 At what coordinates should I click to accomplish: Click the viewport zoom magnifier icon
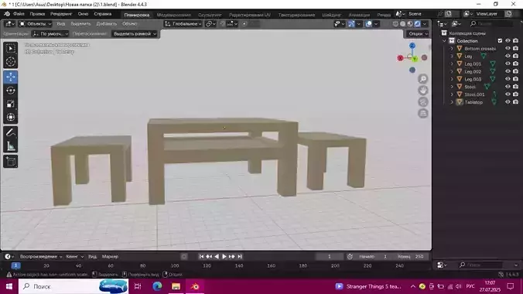coord(423,79)
